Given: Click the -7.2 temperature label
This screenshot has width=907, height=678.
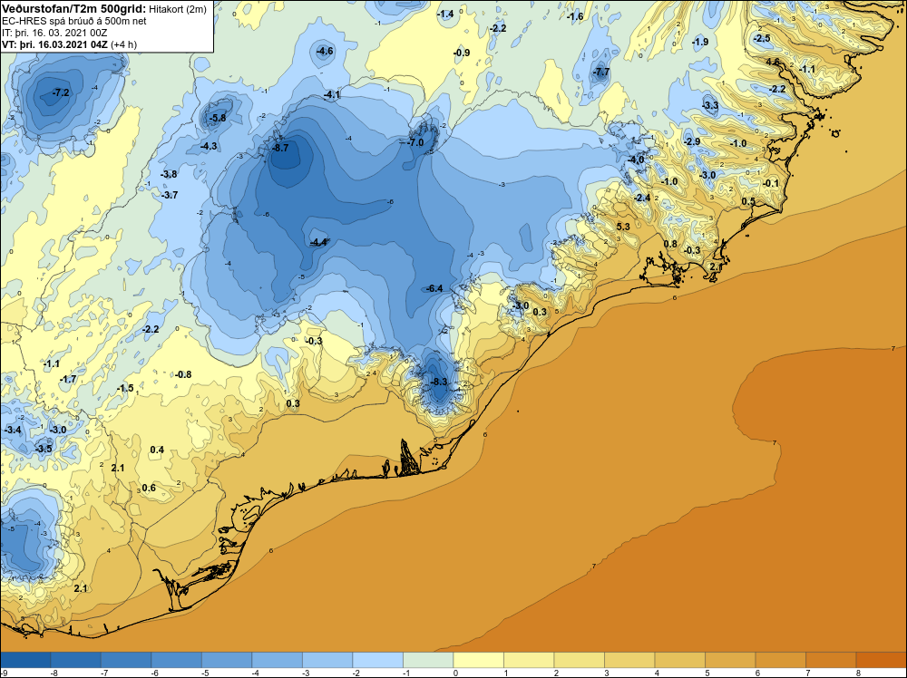Looking at the screenshot, I should (61, 92).
